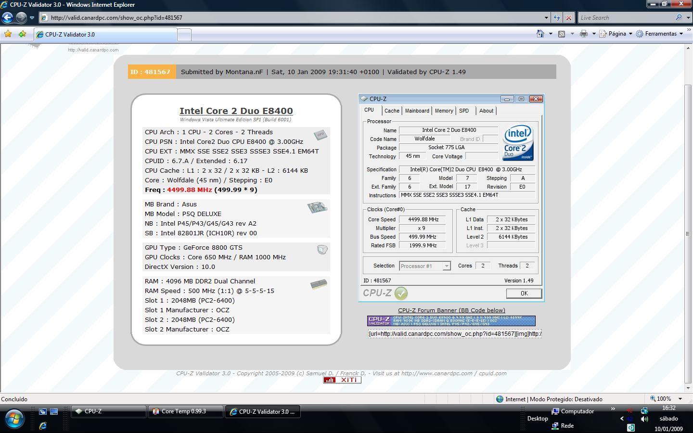Click the BB code URL text field

(455, 333)
